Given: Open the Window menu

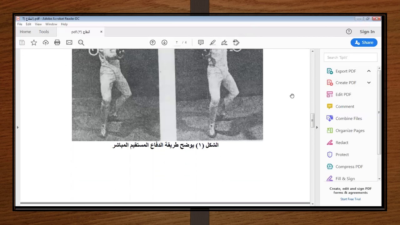Looking at the screenshot, I should pyautogui.click(x=51, y=24).
